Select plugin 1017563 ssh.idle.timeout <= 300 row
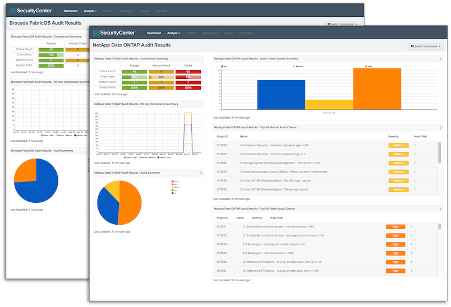 (326, 253)
